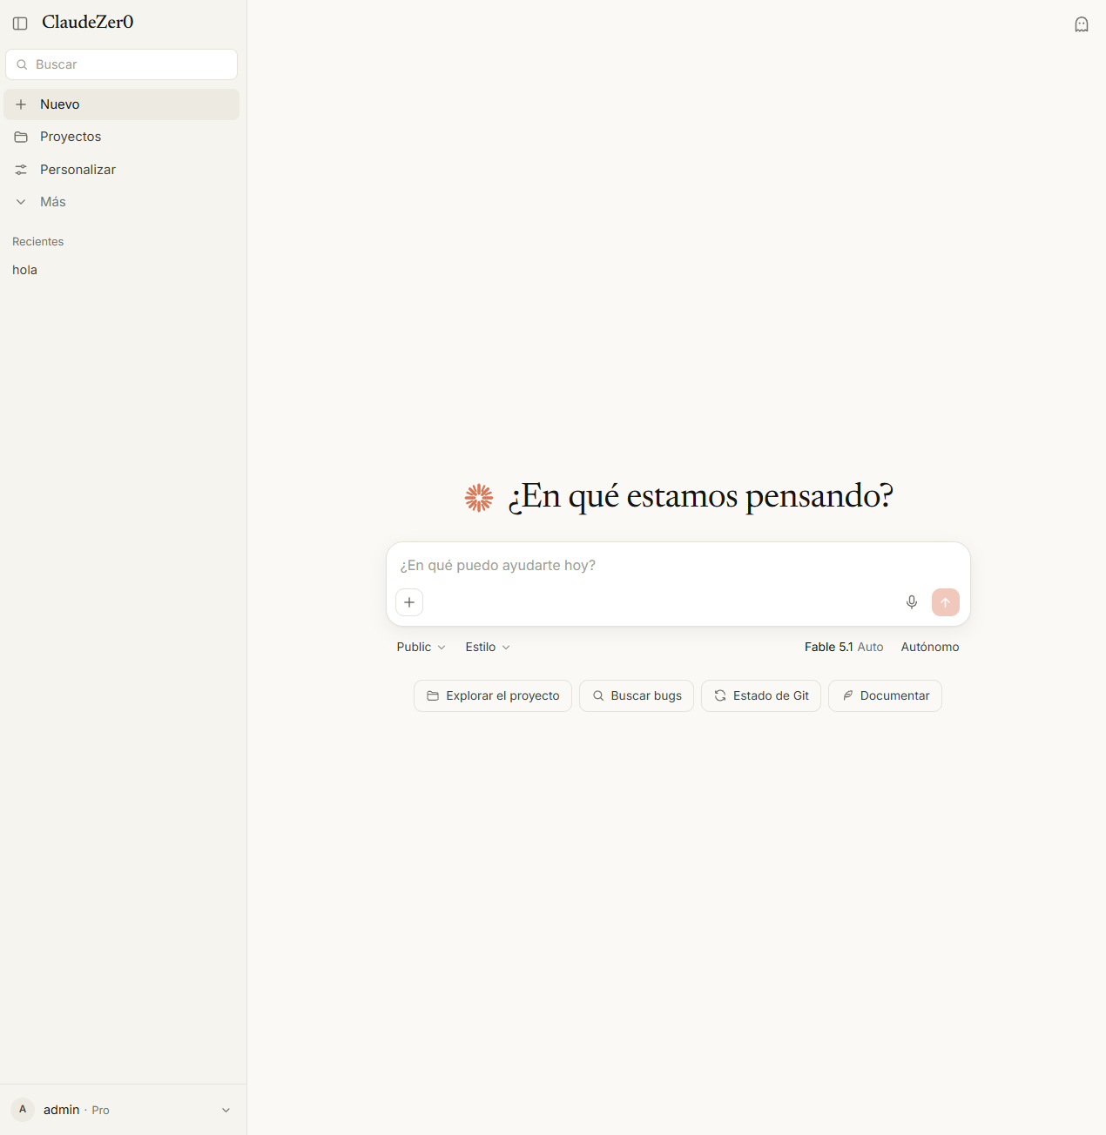This screenshot has width=1106, height=1135.
Task: Open Proyectos in the sidebar
Action: tap(122, 137)
